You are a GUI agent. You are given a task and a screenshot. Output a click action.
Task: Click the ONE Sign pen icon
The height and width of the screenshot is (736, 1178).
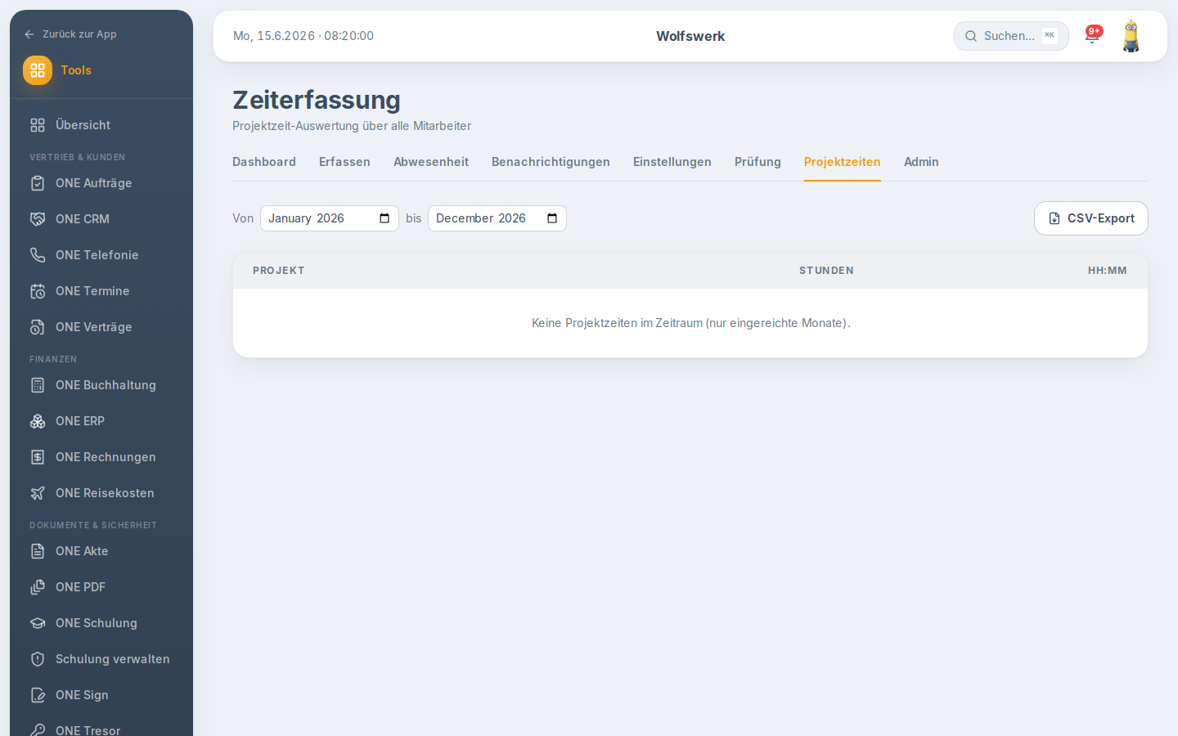(x=38, y=695)
